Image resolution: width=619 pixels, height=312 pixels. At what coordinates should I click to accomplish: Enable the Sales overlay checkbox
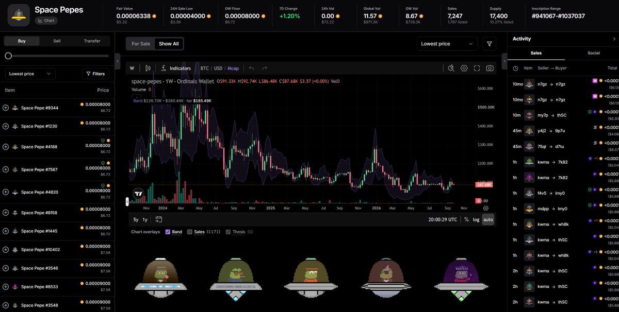tap(190, 232)
